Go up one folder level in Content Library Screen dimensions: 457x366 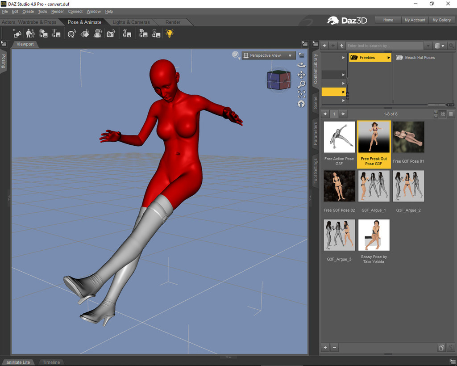click(x=341, y=46)
